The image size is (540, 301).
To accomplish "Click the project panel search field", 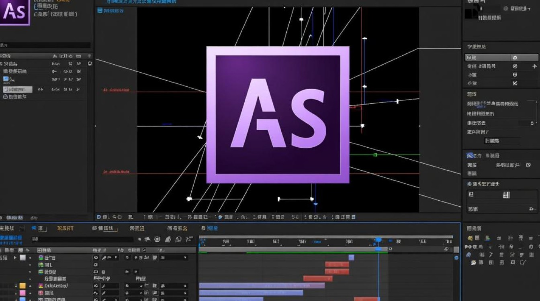I will (x=45, y=45).
